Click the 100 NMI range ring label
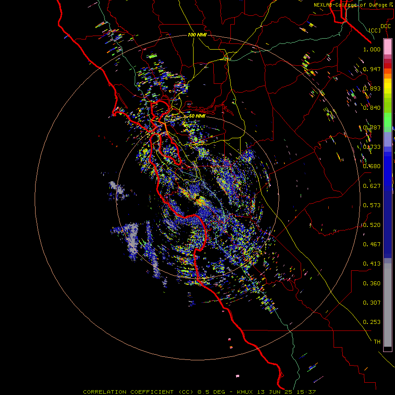Viewport: 395px width, 395px height. 197,35
